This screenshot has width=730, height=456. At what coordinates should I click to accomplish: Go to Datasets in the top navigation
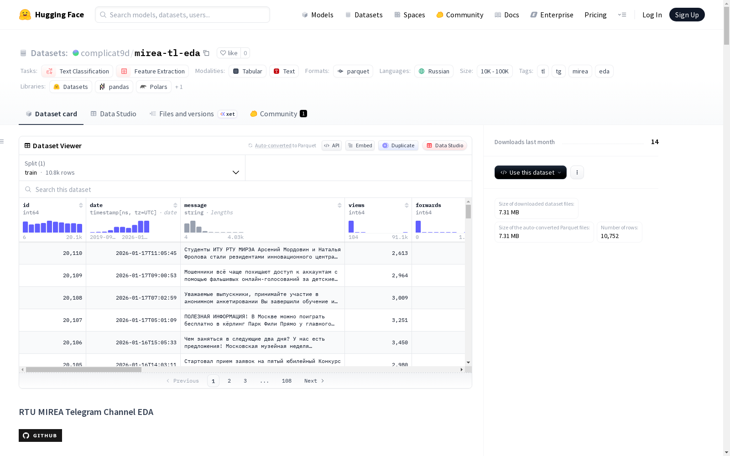point(364,15)
